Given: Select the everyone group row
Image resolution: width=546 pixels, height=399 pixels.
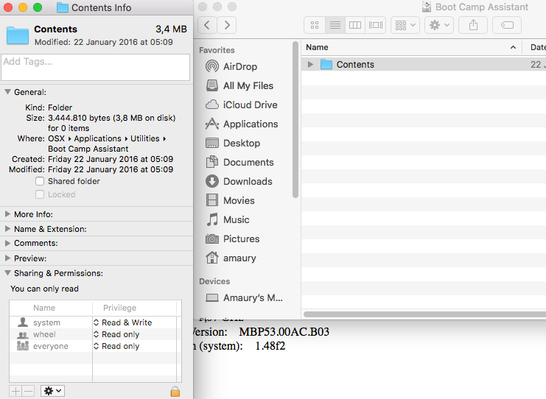Looking at the screenshot, I should point(51,346).
